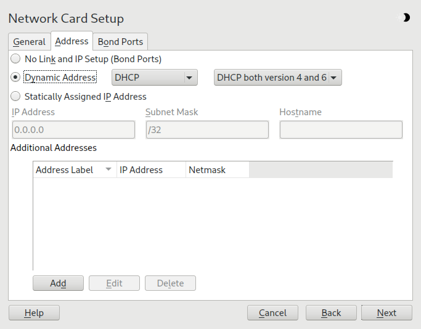Sort by IP Address column header
Viewport: 421px width, 329px height.
coord(151,169)
